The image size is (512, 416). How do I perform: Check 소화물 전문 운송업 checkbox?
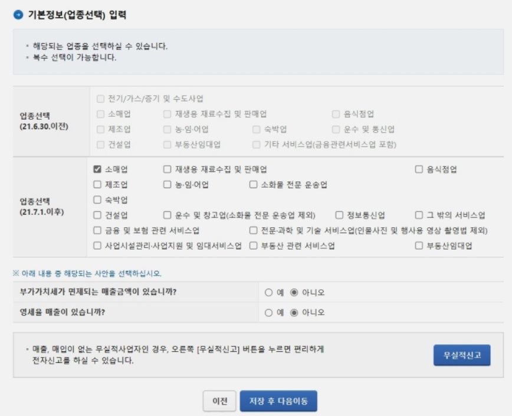254,185
